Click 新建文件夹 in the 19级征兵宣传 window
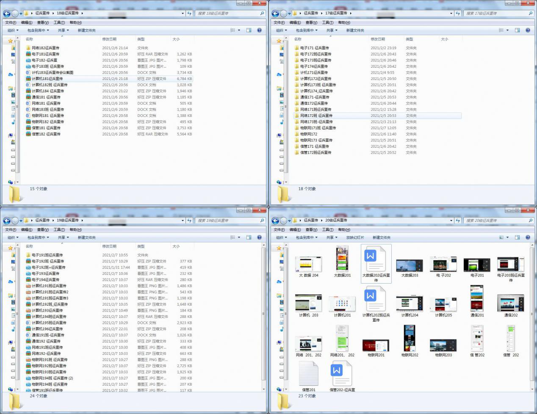Viewport: 537px width, 414px height. pyautogui.click(x=86, y=237)
